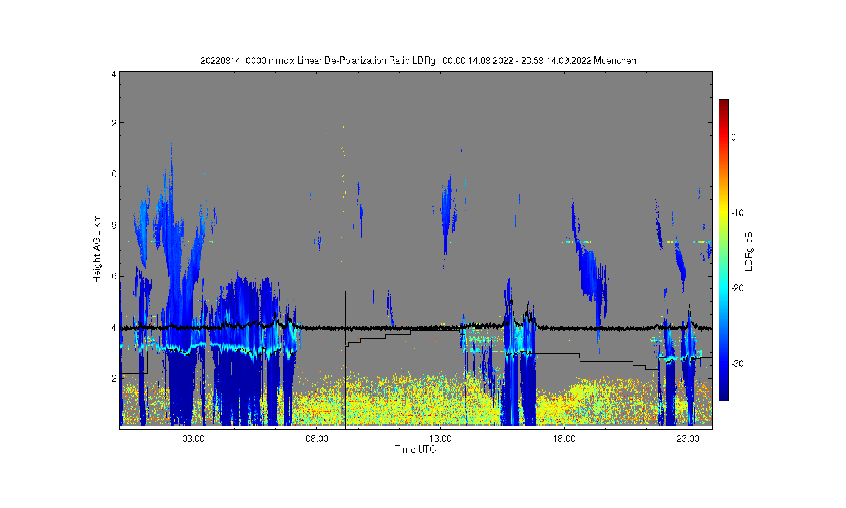846x508 pixels.
Task: Click the "Height AGL km" y-axis label
Action: tap(98, 249)
